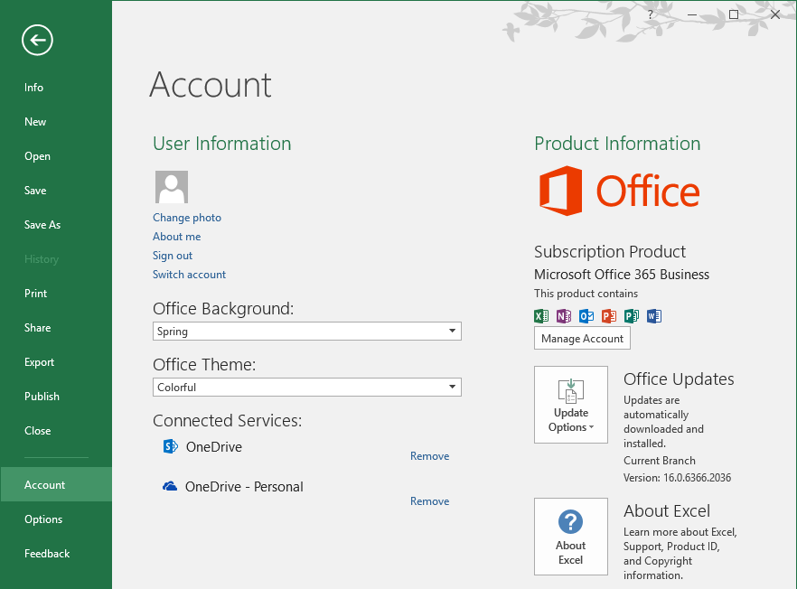Click the SharePoint OneDrive service icon
Viewport: 797px width, 589px height.
point(170,446)
